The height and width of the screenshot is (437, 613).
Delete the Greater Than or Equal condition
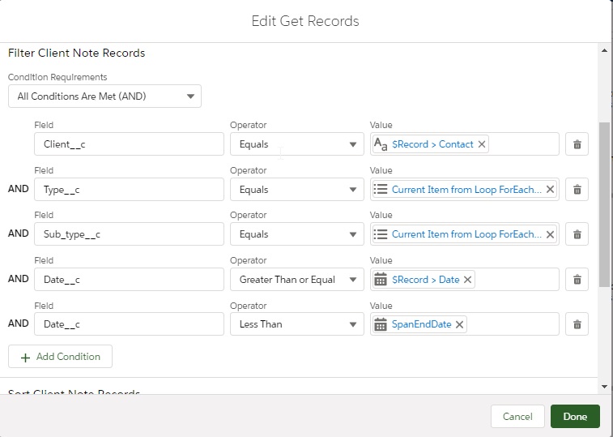point(577,280)
